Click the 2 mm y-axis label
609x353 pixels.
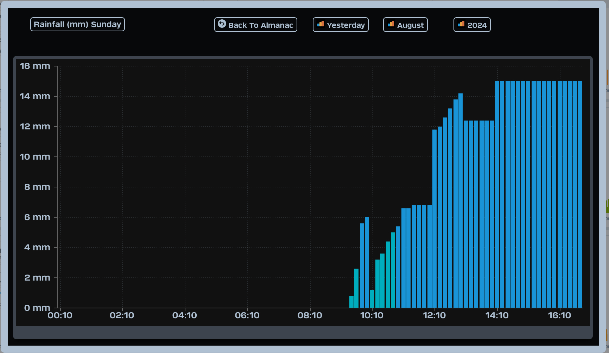(37, 278)
